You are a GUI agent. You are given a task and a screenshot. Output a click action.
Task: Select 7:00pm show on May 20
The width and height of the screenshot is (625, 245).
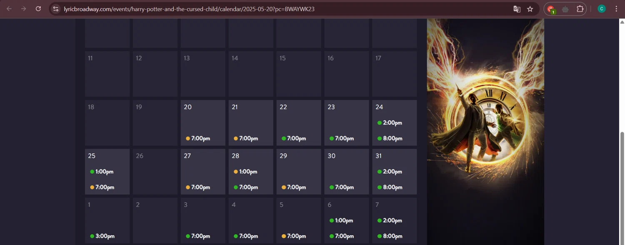(x=198, y=138)
